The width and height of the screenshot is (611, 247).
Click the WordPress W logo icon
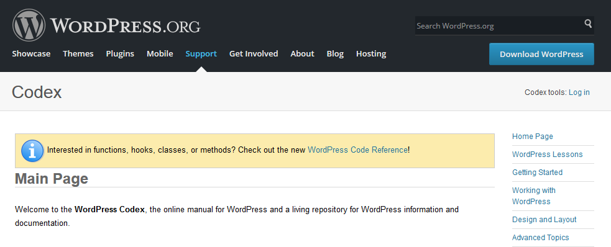tap(29, 25)
